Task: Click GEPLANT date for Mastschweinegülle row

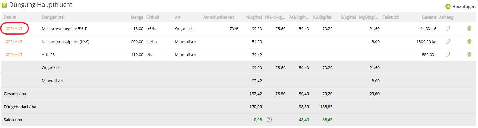Action: coord(14,29)
